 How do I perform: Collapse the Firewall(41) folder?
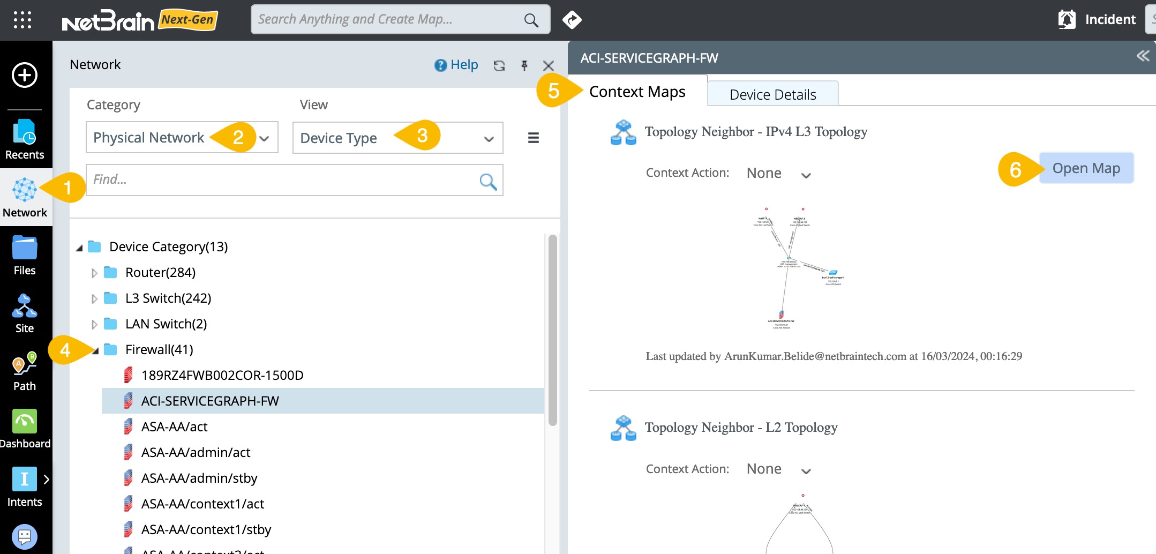pos(95,350)
